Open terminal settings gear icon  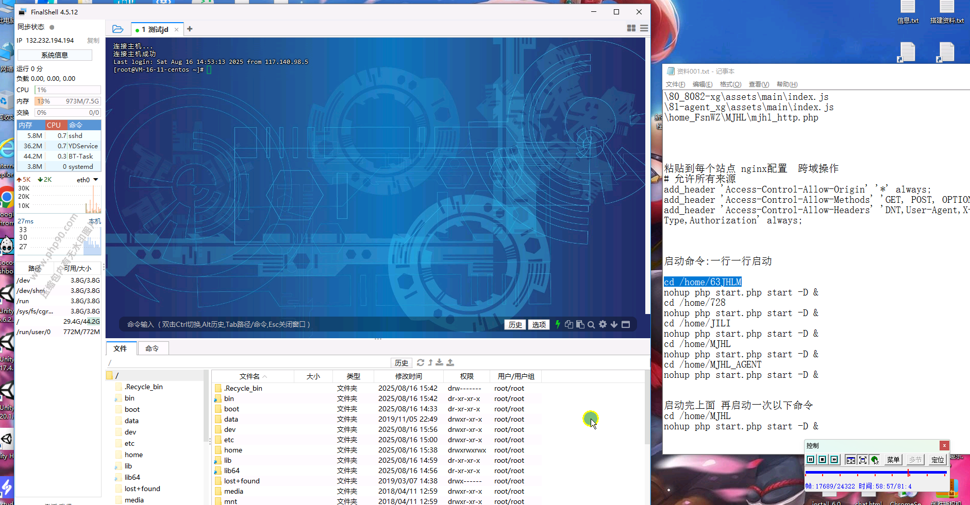(x=603, y=324)
